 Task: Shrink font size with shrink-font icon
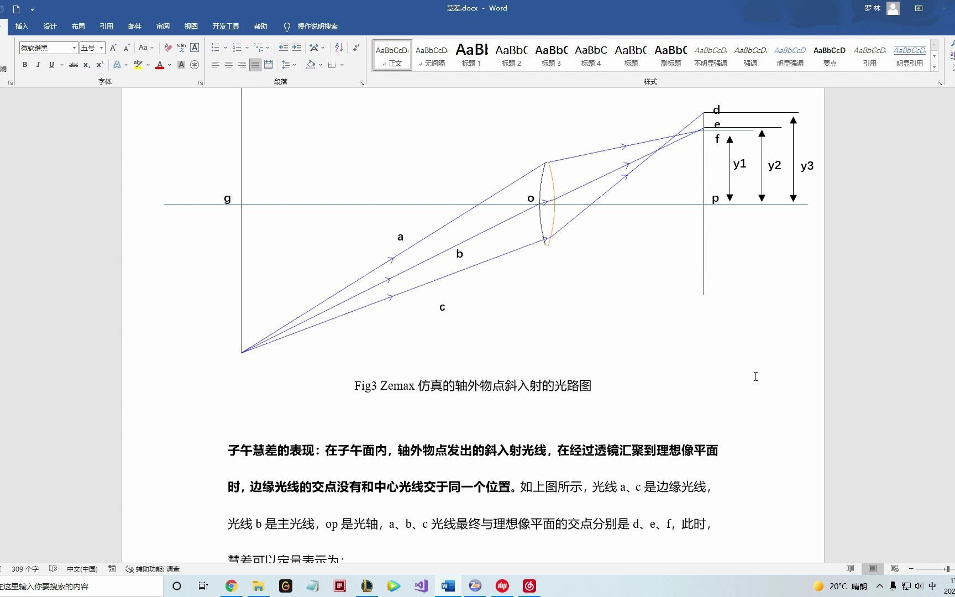point(127,48)
